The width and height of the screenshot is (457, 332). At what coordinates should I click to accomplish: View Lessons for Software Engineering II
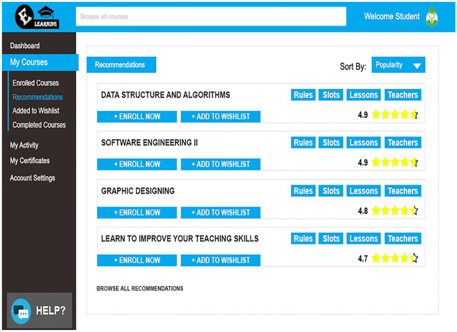(363, 142)
